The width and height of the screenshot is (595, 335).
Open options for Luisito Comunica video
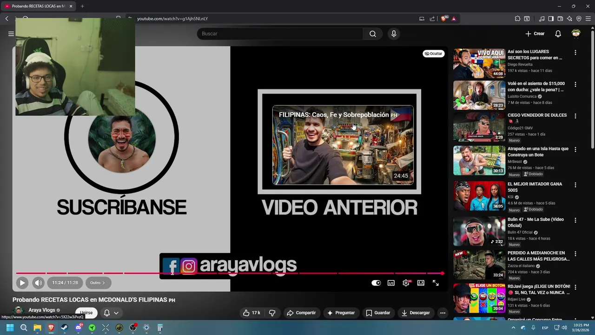click(575, 85)
